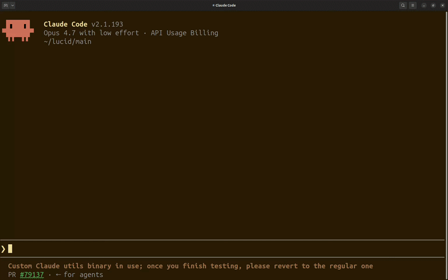Image resolution: width=448 pixels, height=280 pixels.
Task: Click the Claude mascot pixel icon
Action: coord(18,31)
